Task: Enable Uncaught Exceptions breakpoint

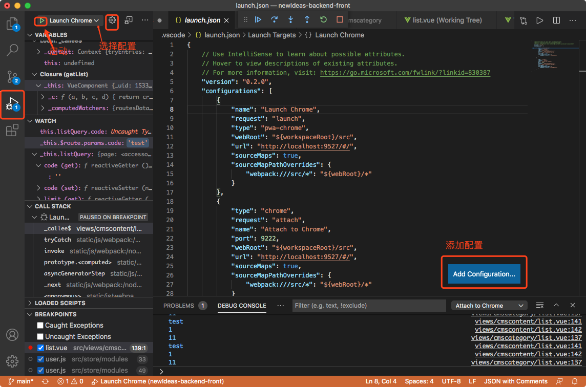Action: 40,337
